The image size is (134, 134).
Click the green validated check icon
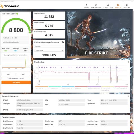pyautogui.click(x=17, y=14)
